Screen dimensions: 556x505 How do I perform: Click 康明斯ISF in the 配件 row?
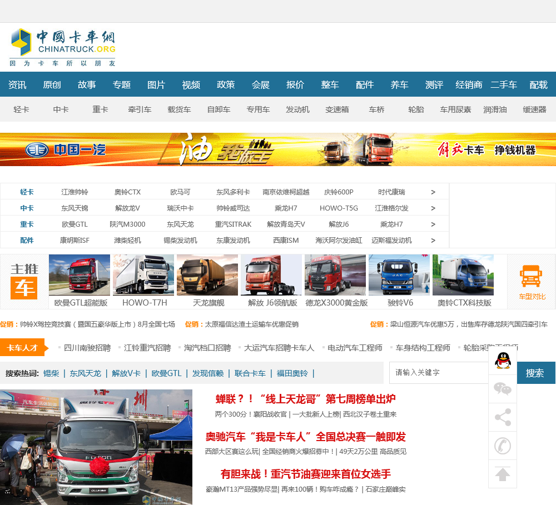click(x=75, y=240)
